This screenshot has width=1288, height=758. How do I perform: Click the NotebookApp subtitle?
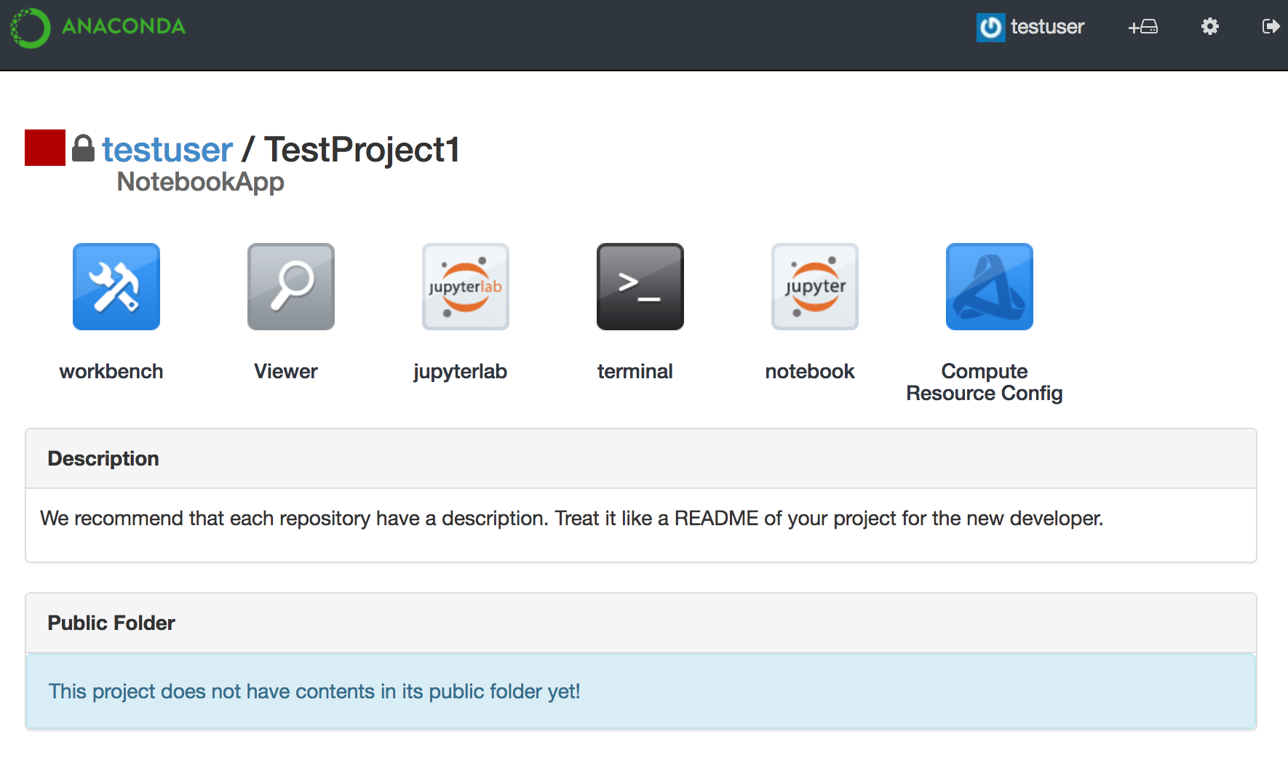click(200, 182)
